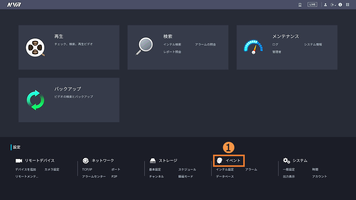
Task: Open スケジュール under storage
Action: tap(187, 169)
